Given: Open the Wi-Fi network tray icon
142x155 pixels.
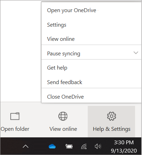Looking at the screenshot, I should click(x=84, y=147).
